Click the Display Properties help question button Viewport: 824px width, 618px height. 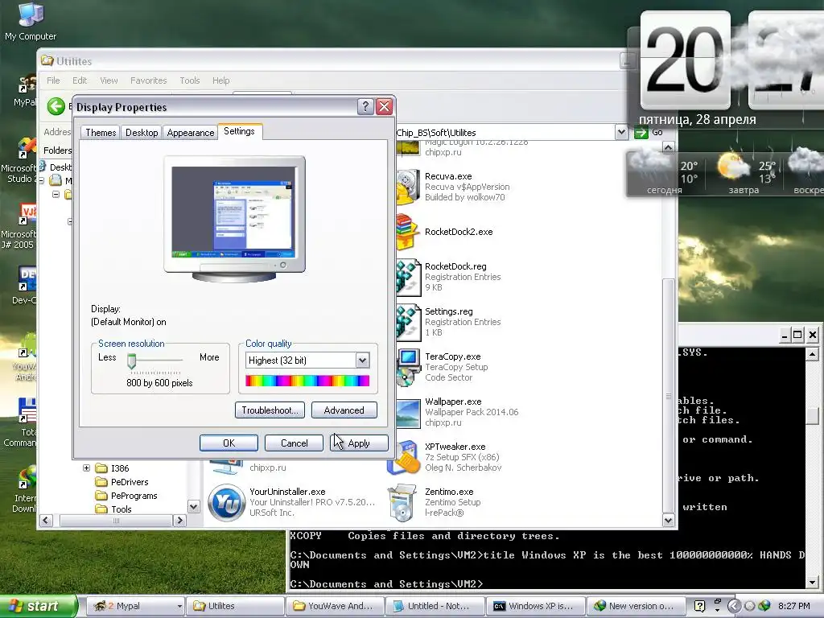pyautogui.click(x=365, y=107)
